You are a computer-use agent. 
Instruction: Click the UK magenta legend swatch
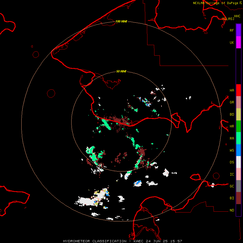pos(238,42)
